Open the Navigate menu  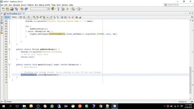pyautogui.click(x=17, y=5)
